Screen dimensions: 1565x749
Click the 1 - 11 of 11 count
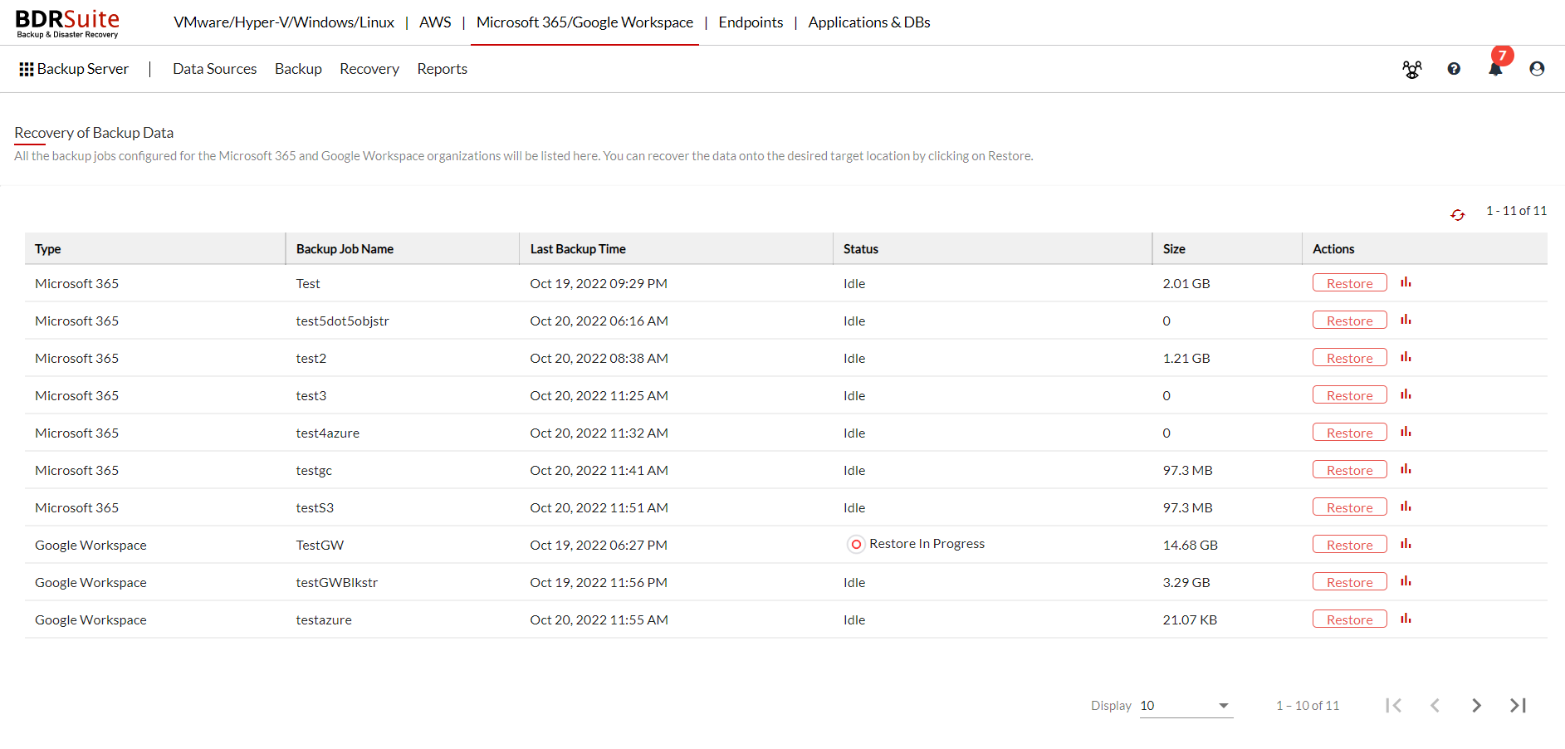click(x=1516, y=211)
